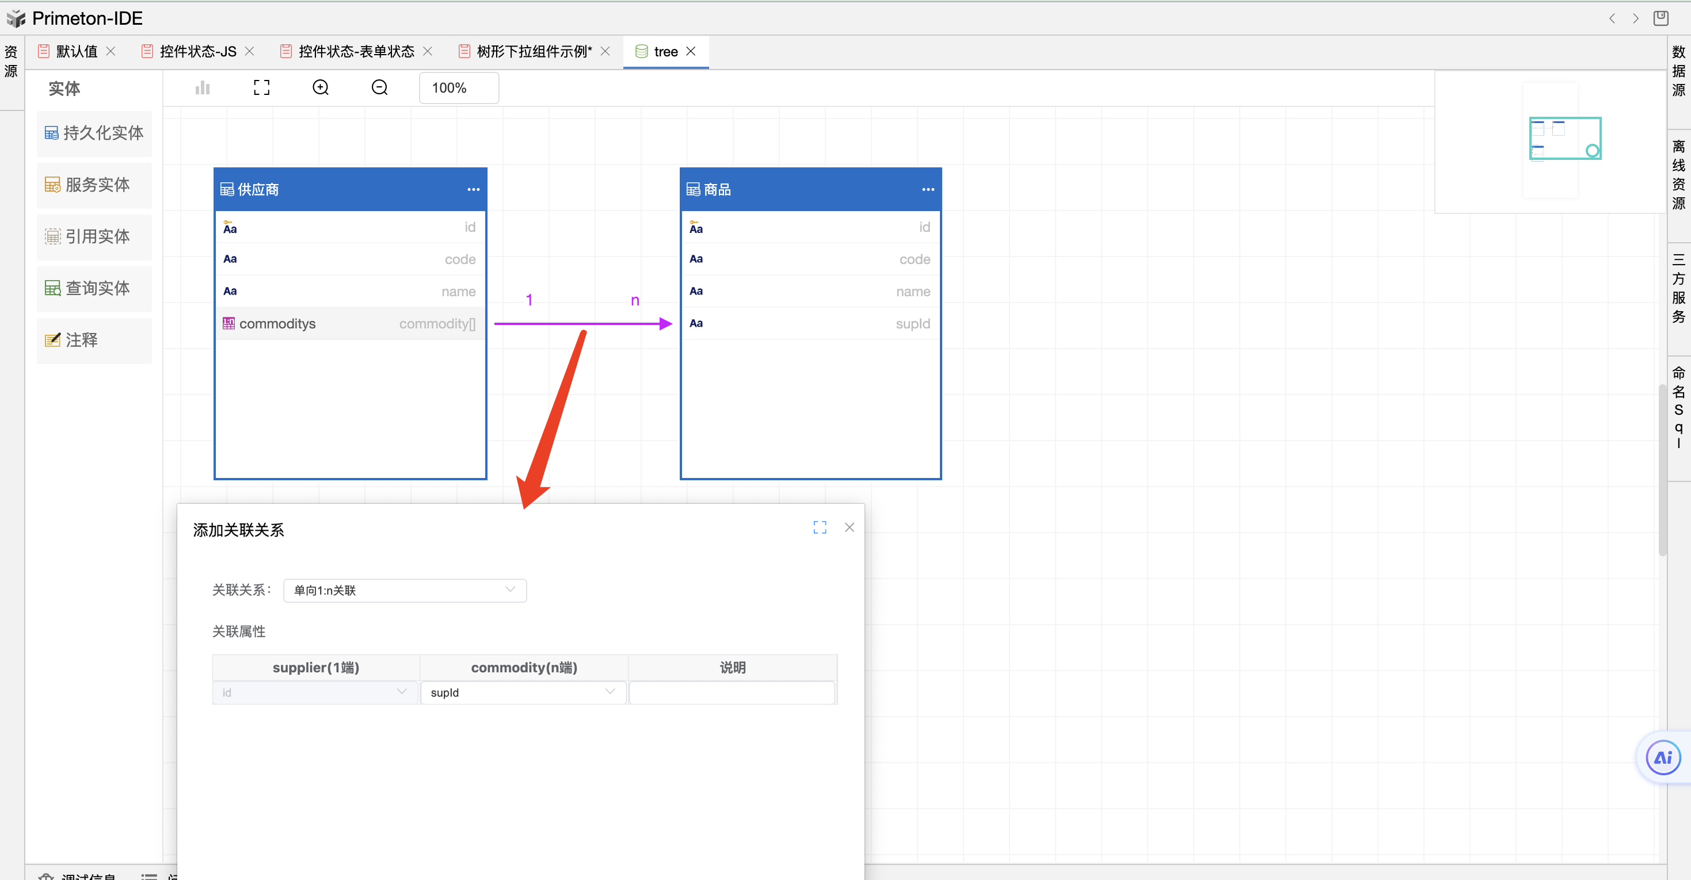This screenshot has height=880, width=1691.
Task: Select 持久化实体 from entity palette
Action: click(94, 133)
